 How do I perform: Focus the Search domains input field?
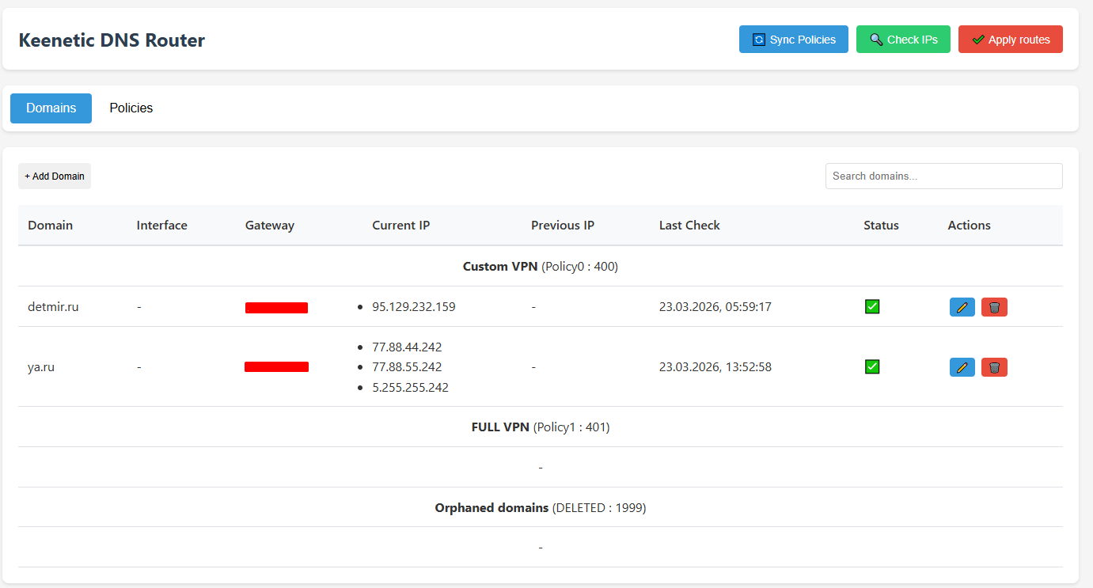943,176
